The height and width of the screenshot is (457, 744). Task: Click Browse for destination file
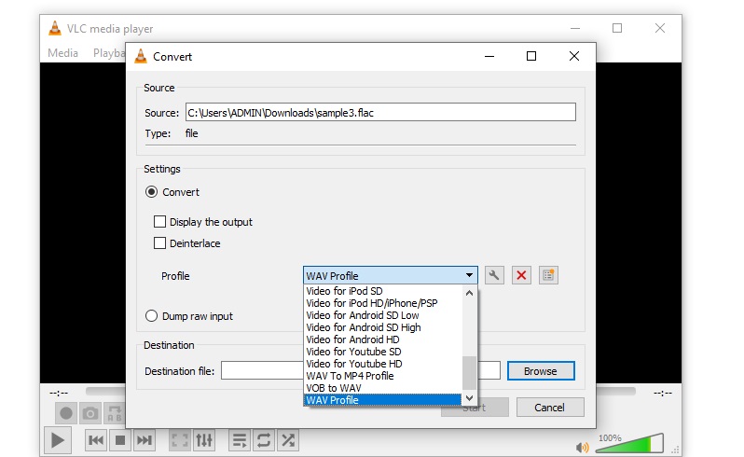[x=541, y=371]
